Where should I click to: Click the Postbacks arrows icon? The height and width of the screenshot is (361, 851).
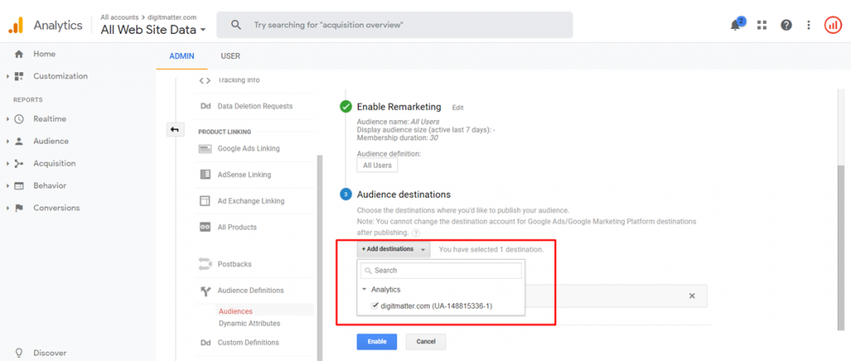tap(204, 264)
